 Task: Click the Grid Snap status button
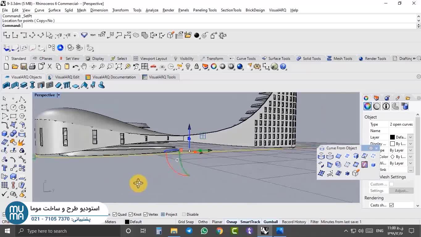[x=186, y=222]
